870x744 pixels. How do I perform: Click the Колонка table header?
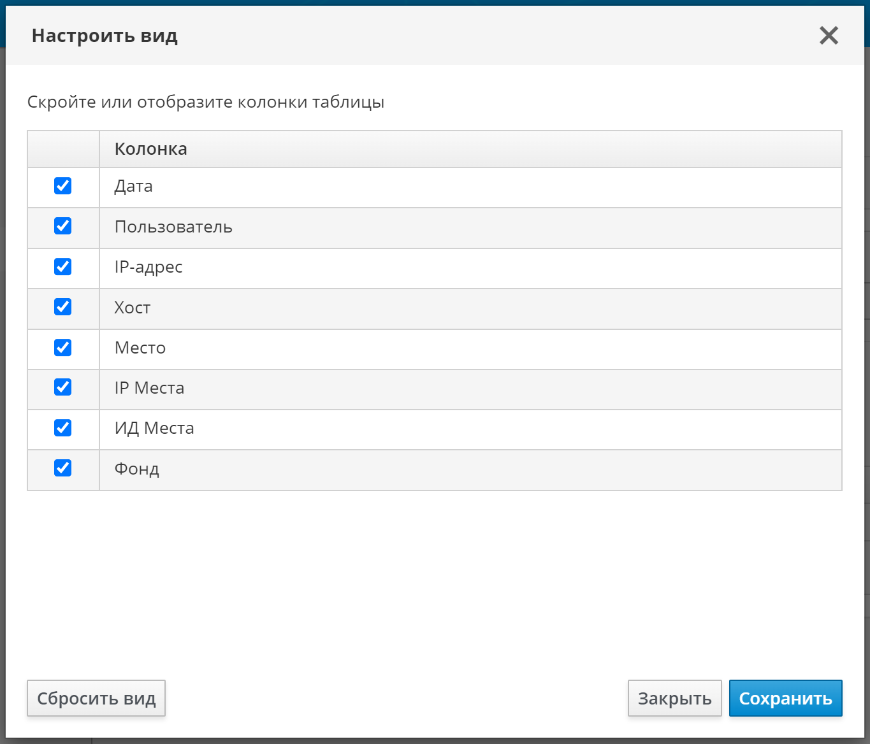(151, 149)
